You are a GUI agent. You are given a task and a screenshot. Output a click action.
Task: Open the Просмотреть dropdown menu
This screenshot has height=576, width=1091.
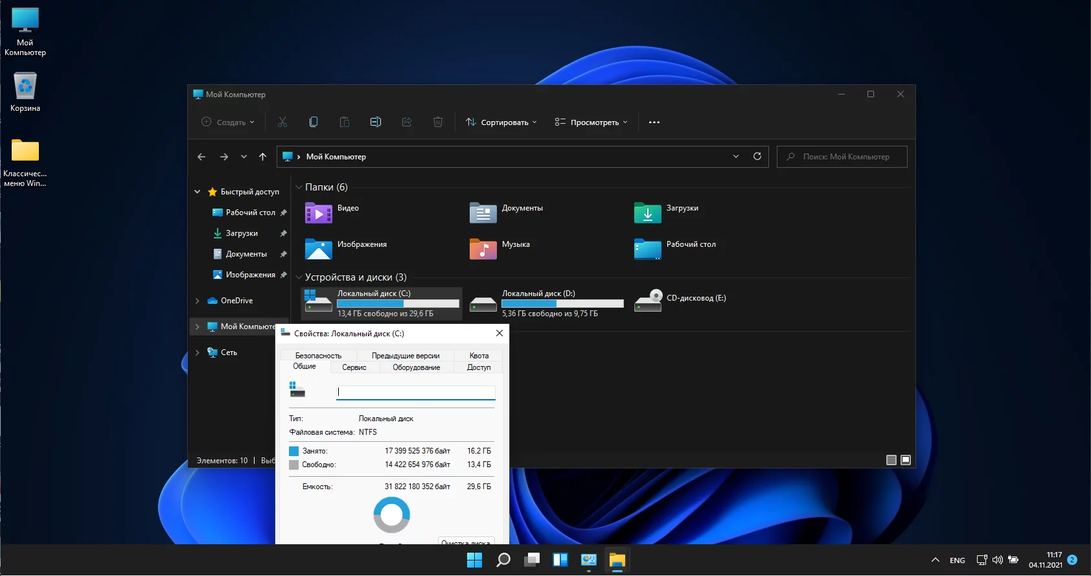pos(591,122)
